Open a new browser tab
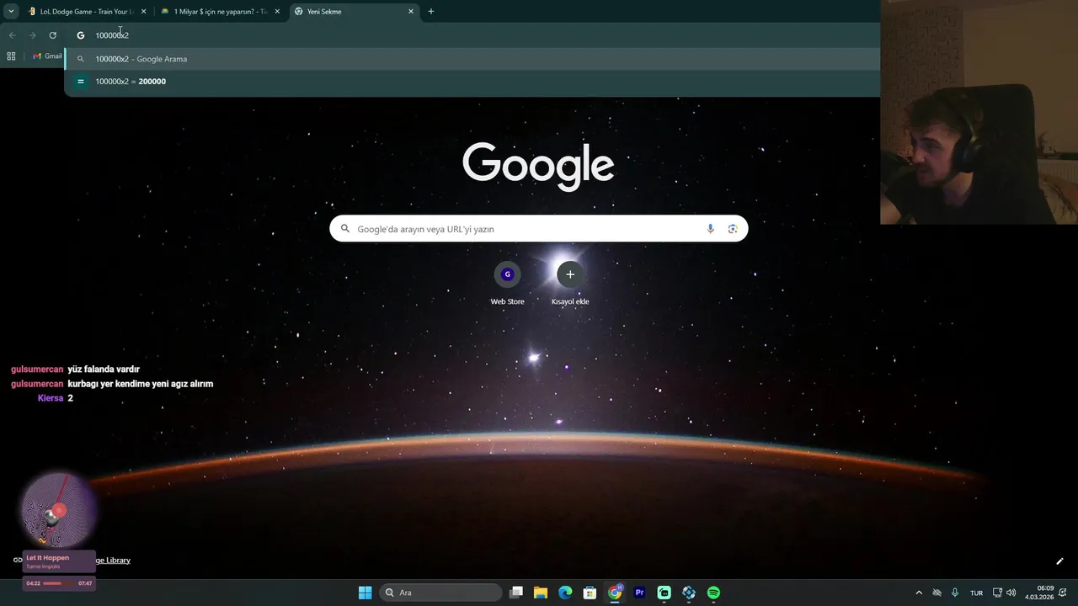Screen dimensions: 1078x606 click(x=431, y=12)
